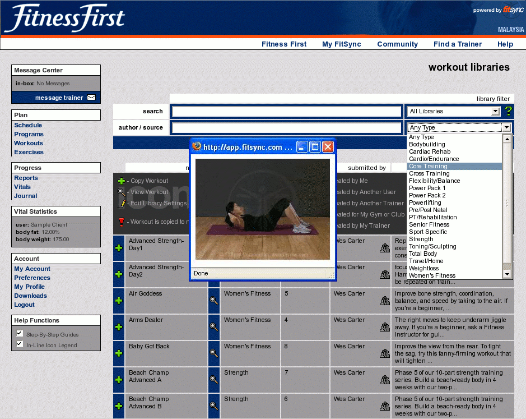
Task: Add Arms Dealer workout using green plus icon
Action: click(119, 326)
